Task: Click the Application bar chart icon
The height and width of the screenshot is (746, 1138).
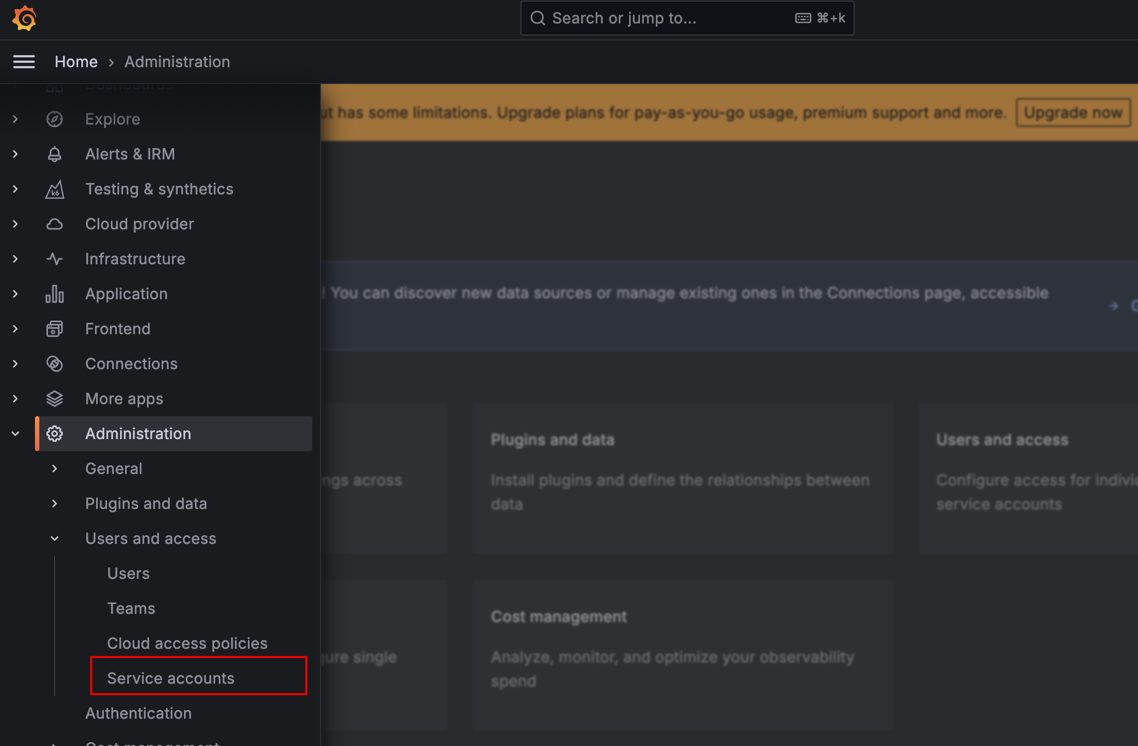Action: pos(55,294)
